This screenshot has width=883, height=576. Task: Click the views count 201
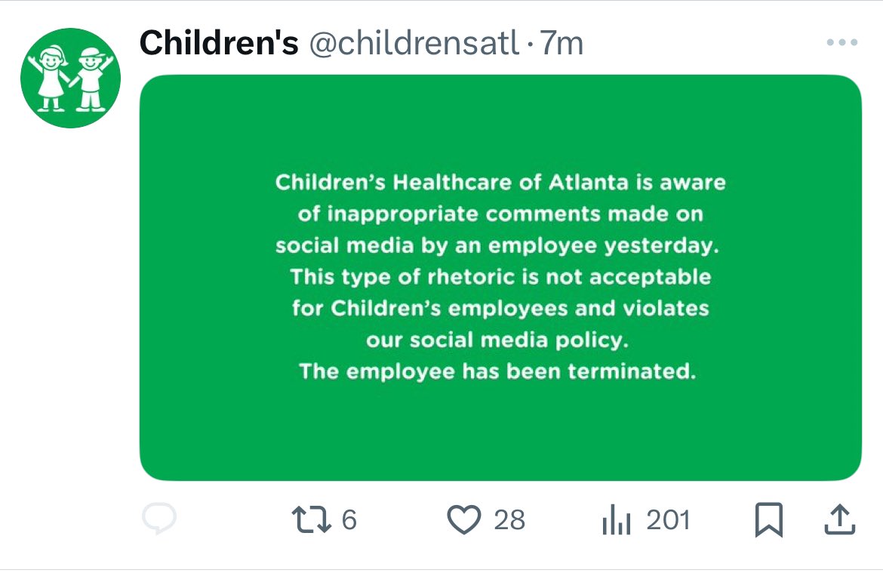[668, 519]
